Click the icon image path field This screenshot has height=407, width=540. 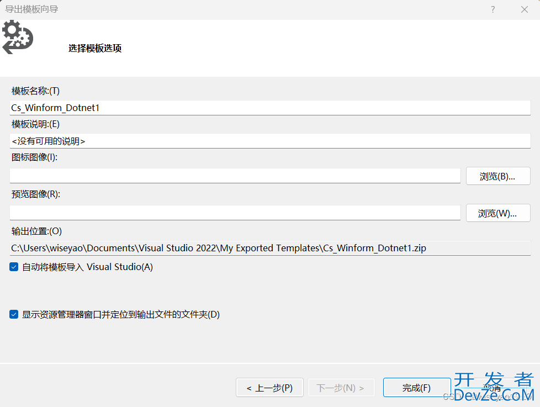[x=235, y=176]
